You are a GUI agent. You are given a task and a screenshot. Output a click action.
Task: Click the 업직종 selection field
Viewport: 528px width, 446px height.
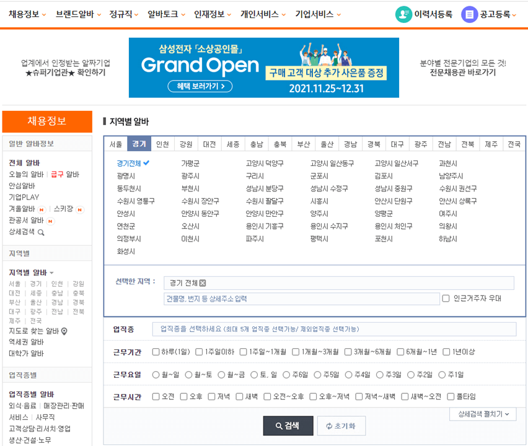[334, 329]
